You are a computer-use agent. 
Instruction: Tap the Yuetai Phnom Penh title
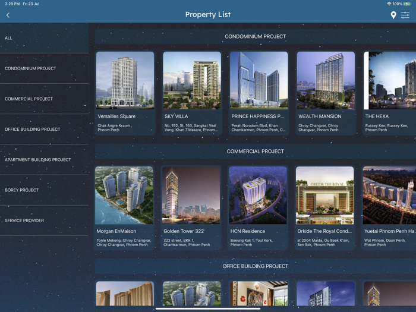point(390,231)
